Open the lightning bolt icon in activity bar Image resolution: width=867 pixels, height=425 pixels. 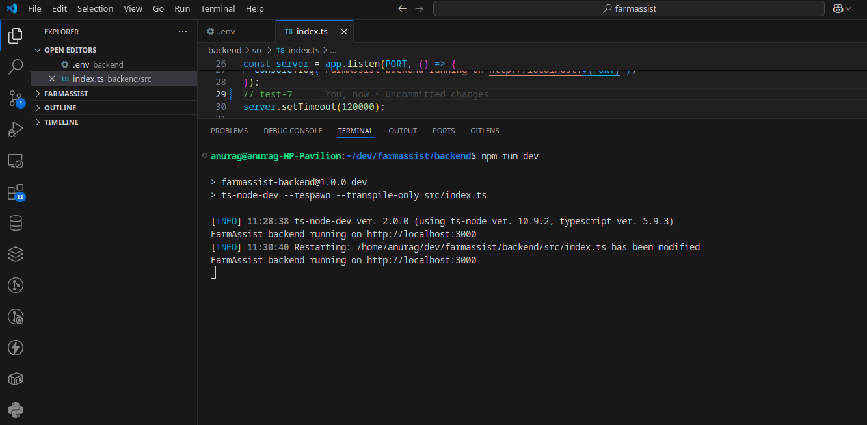coord(16,348)
